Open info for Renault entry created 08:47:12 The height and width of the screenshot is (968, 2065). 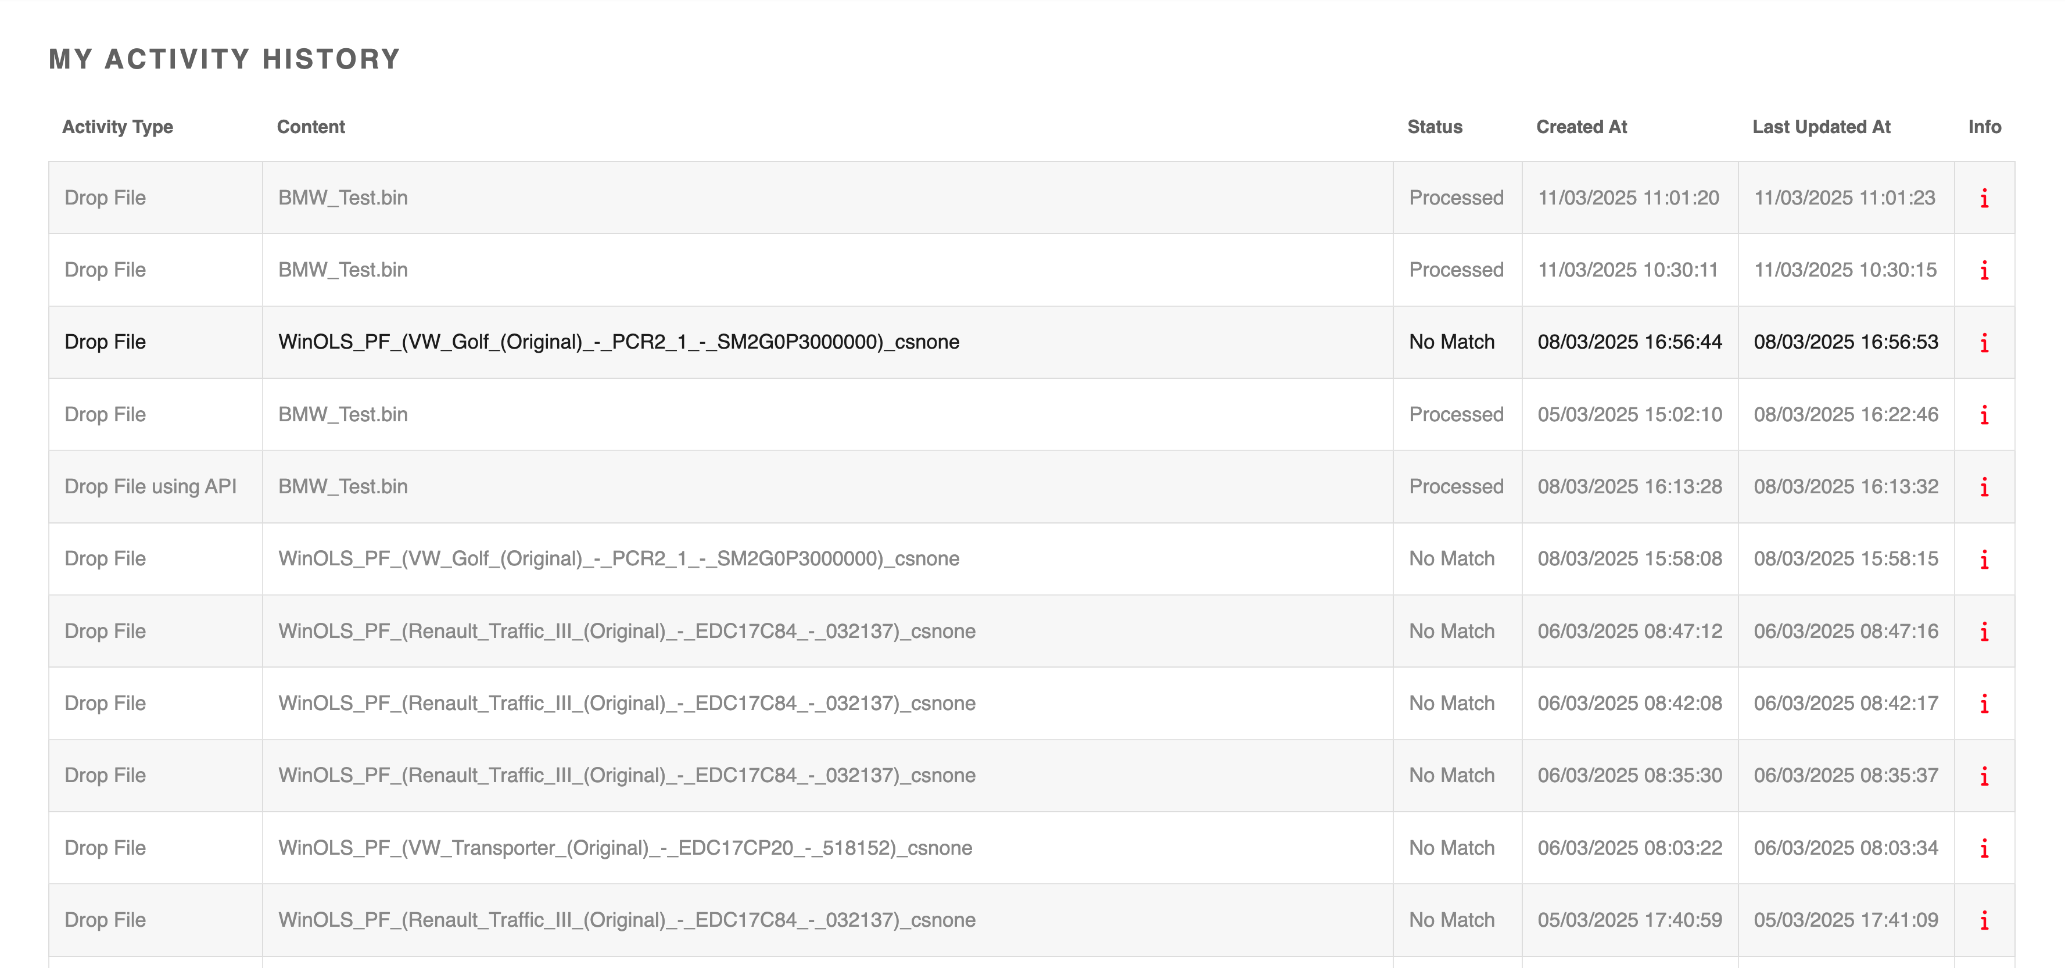tap(1984, 632)
